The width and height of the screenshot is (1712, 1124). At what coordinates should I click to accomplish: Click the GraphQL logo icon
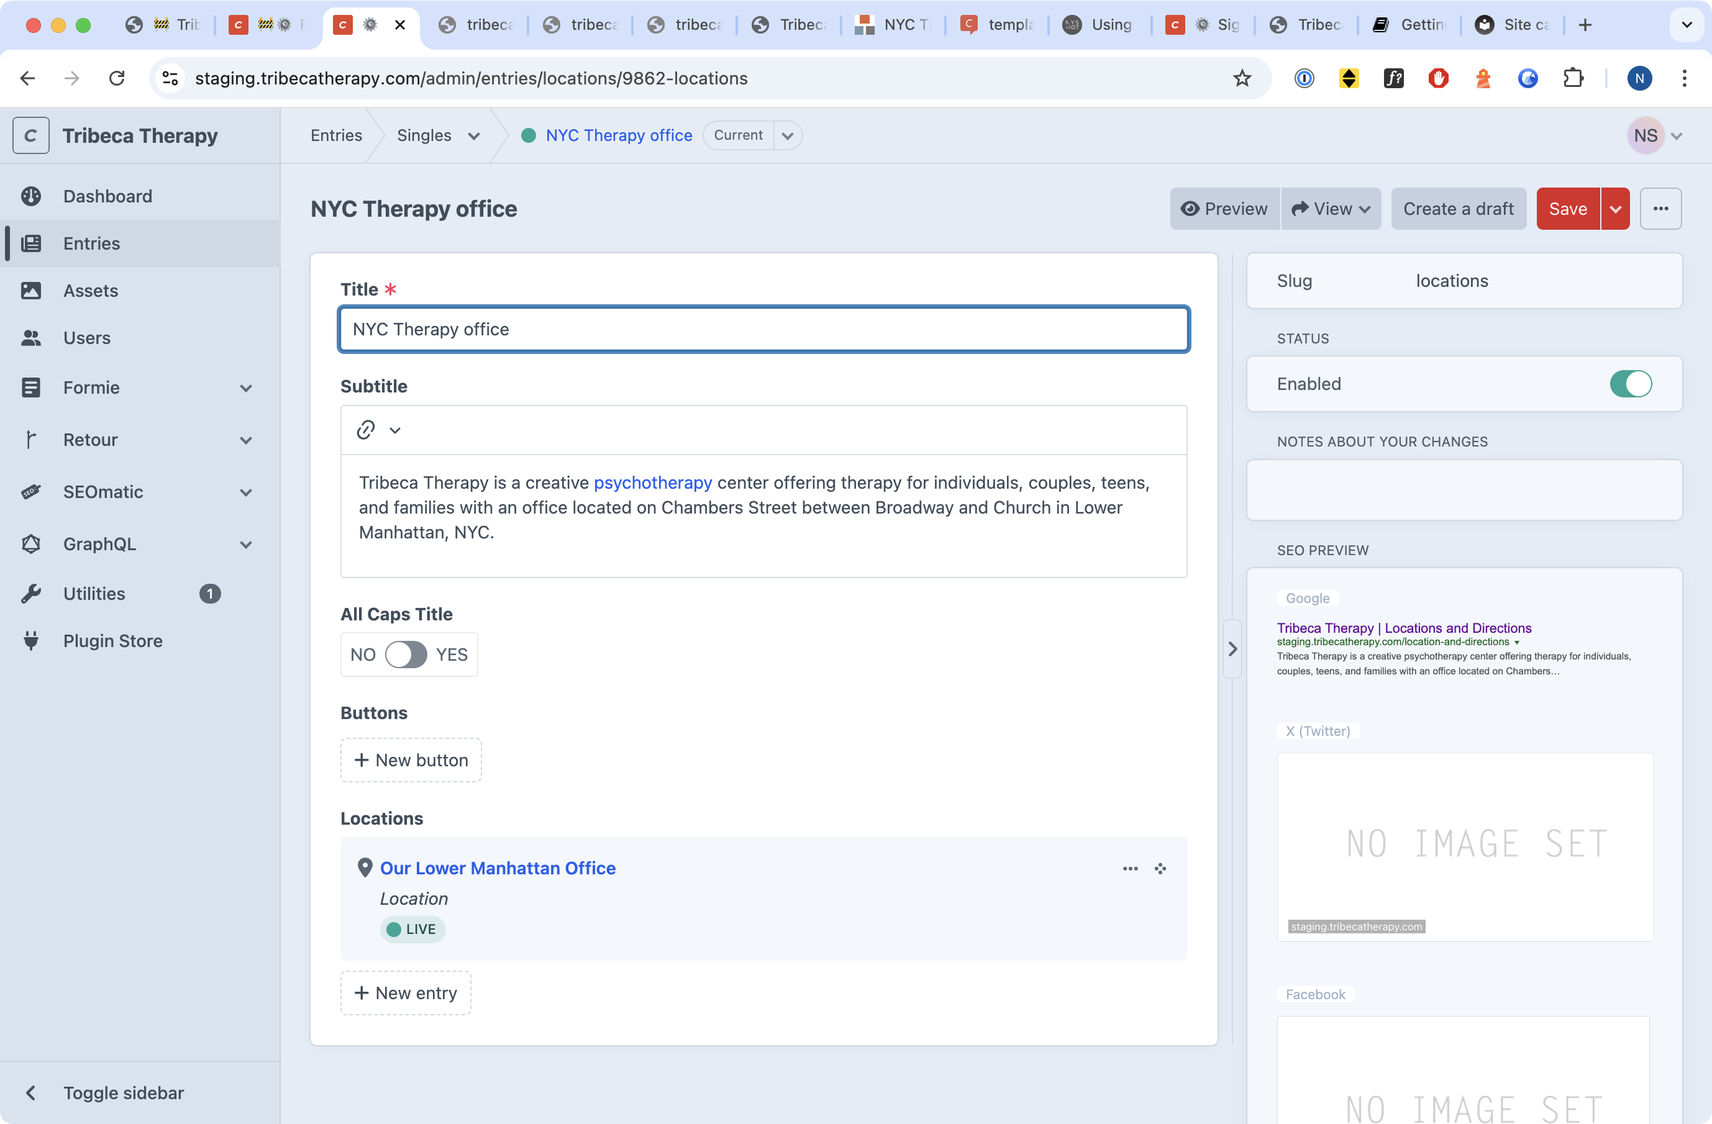point(31,545)
